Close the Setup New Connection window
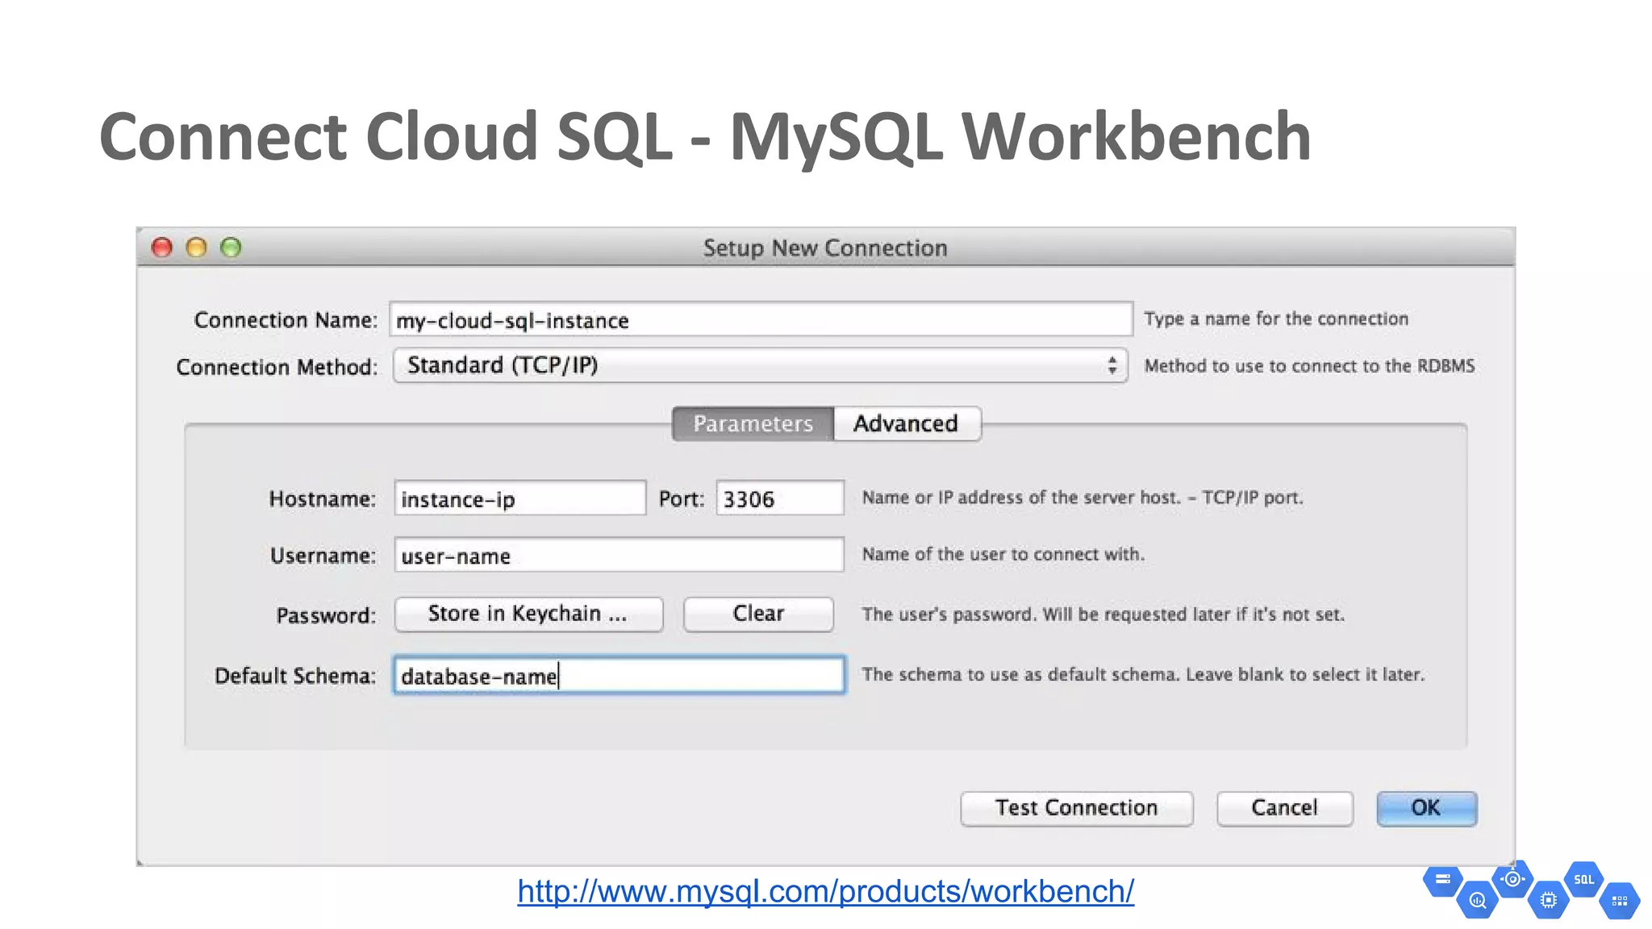The height and width of the screenshot is (929, 1652). (x=162, y=248)
